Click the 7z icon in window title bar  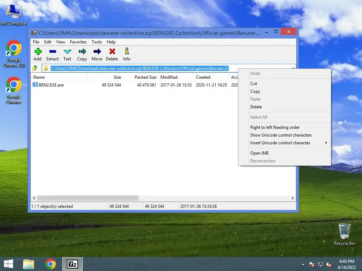34,33
